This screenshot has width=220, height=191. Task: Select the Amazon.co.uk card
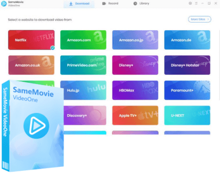31,65
